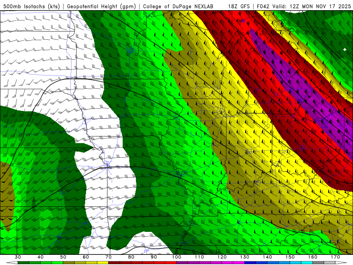The width and height of the screenshot is (353, 265).
Task: Click the dark green 30–35 kt legend swatch
Action: click(23, 263)
